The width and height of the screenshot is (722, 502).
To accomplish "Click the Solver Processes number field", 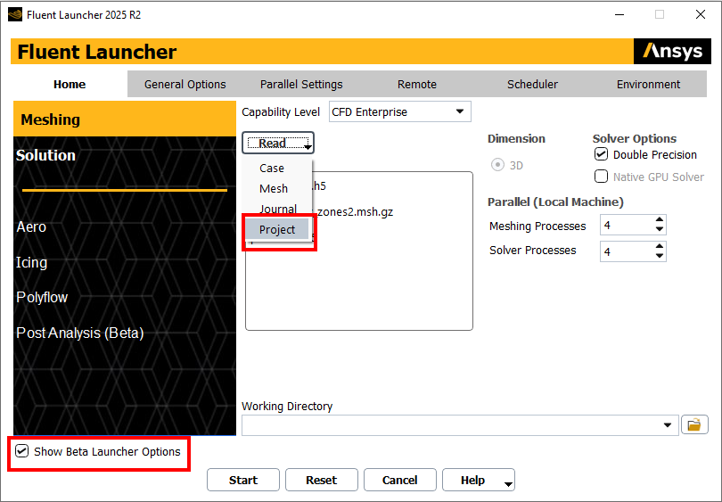I will [x=628, y=251].
